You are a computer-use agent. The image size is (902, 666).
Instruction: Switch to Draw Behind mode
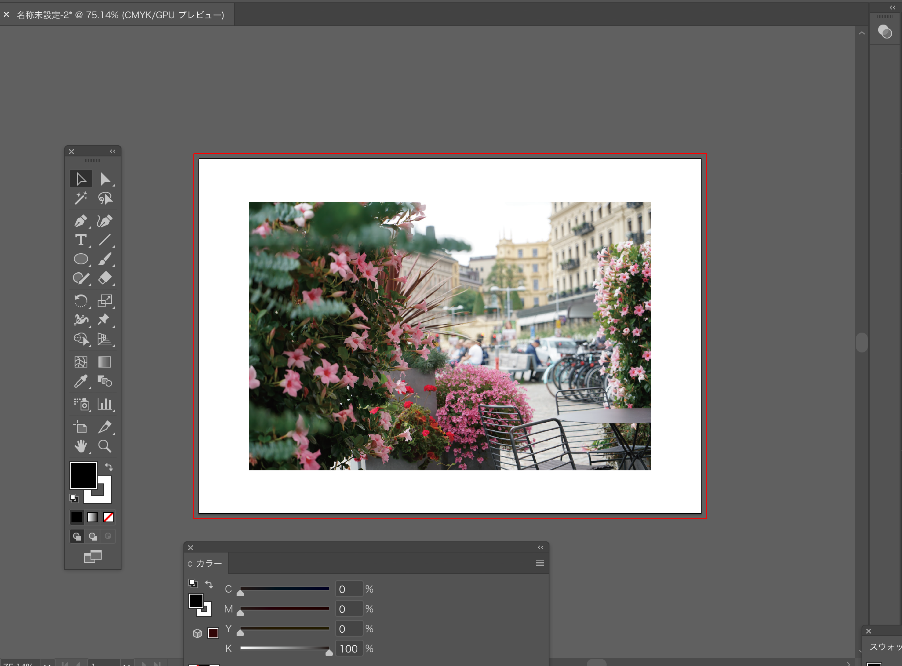pos(93,537)
